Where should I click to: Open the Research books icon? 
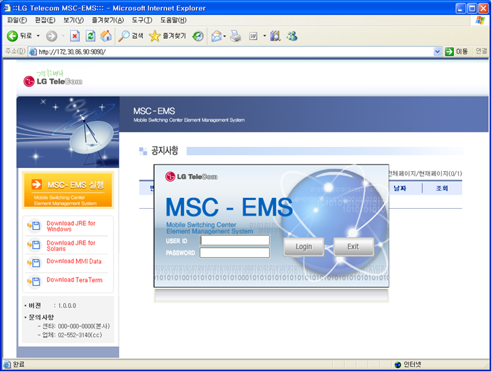coord(275,36)
